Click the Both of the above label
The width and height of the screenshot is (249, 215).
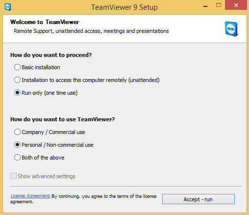(43, 158)
